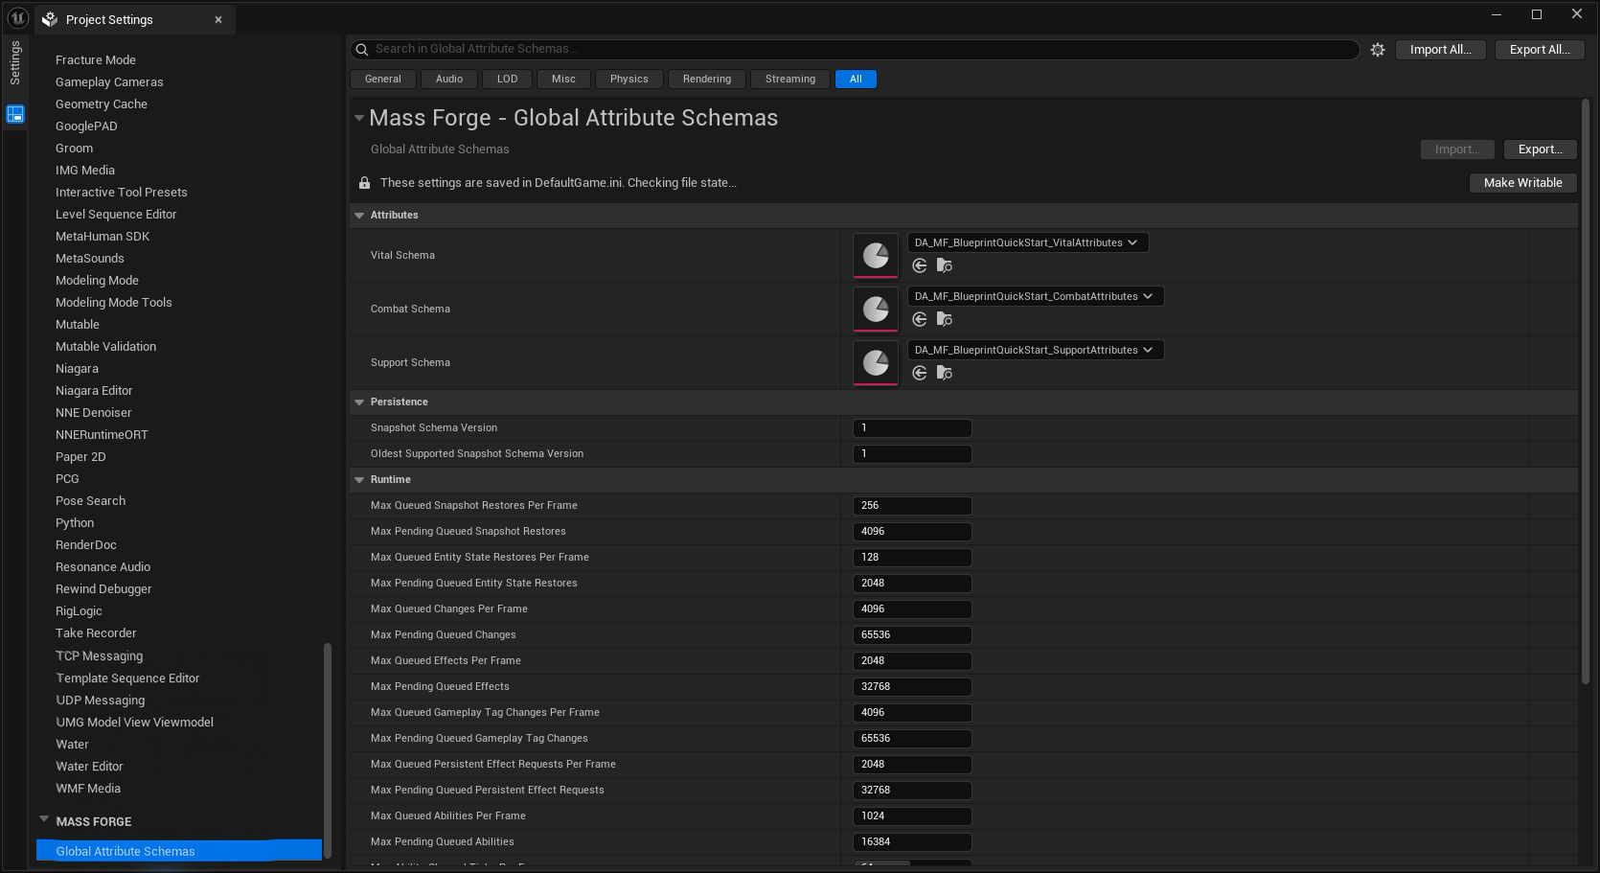Click the blue layout icon in sidebar
Viewport: 1600px width, 873px height.
pyautogui.click(x=15, y=114)
